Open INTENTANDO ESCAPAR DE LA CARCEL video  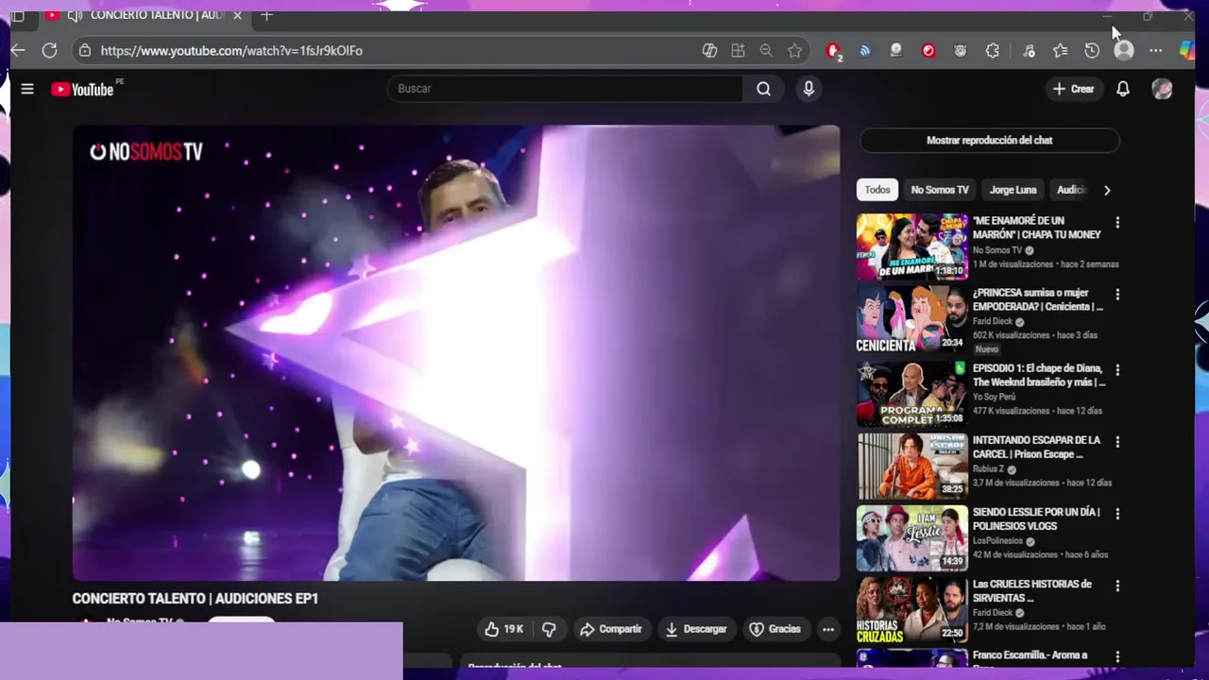coord(911,466)
